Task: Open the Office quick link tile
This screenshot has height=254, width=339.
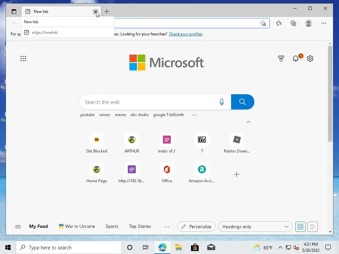Action: (x=167, y=173)
